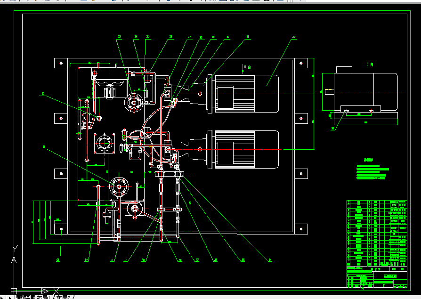
Task: Select part balloon number 37
Action: click(x=197, y=260)
